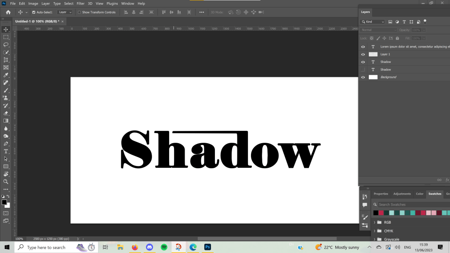Hide the Background layer
This screenshot has width=450, height=253.
point(363,77)
